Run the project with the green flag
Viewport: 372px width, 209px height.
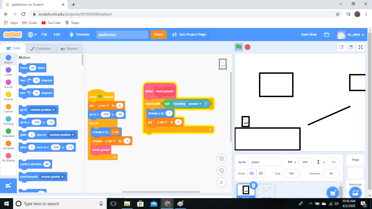coord(239,47)
